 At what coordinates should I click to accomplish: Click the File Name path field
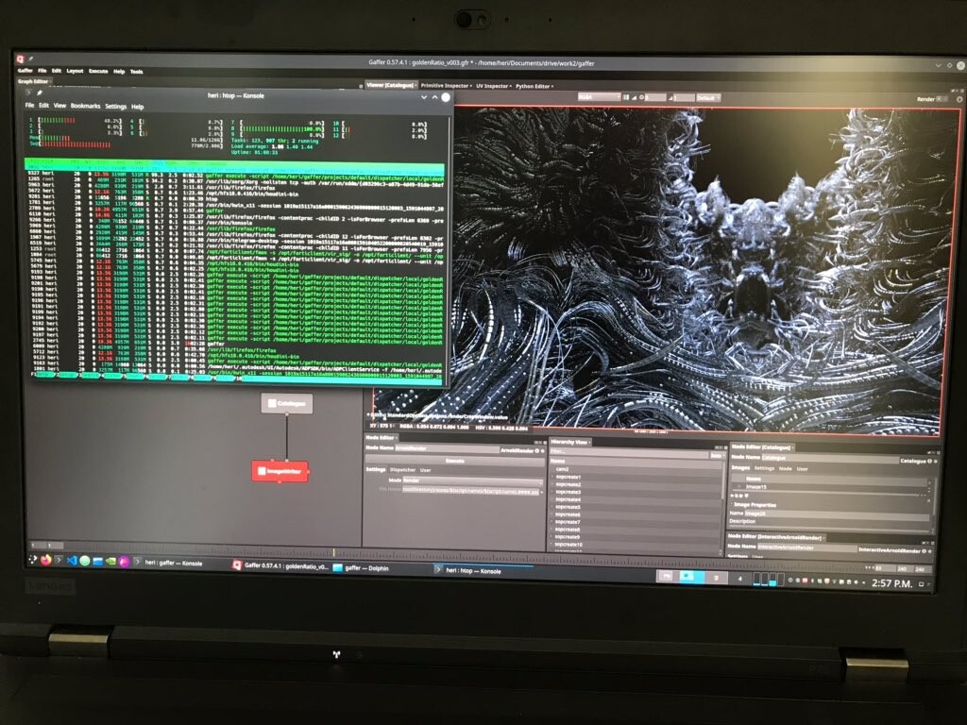click(470, 491)
